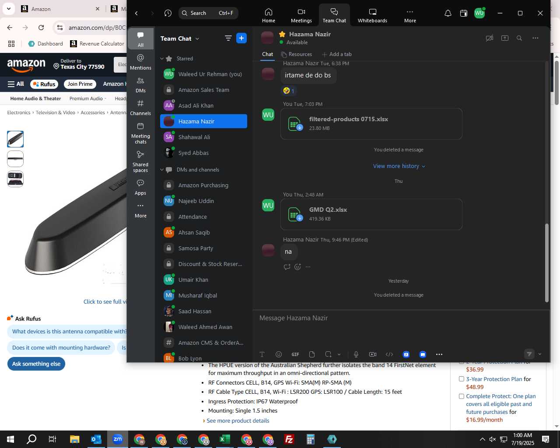Open the send options dropdown arrow

pyautogui.click(x=539, y=354)
